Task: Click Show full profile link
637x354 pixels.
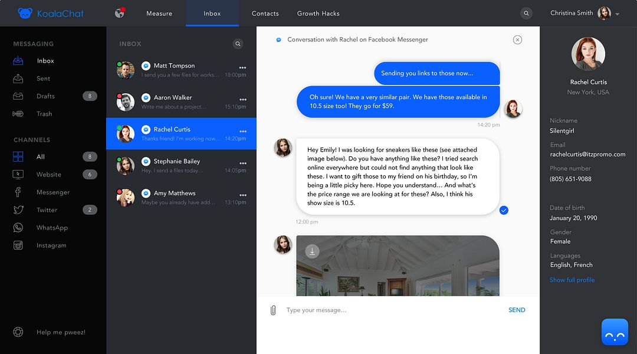Action: (x=572, y=280)
